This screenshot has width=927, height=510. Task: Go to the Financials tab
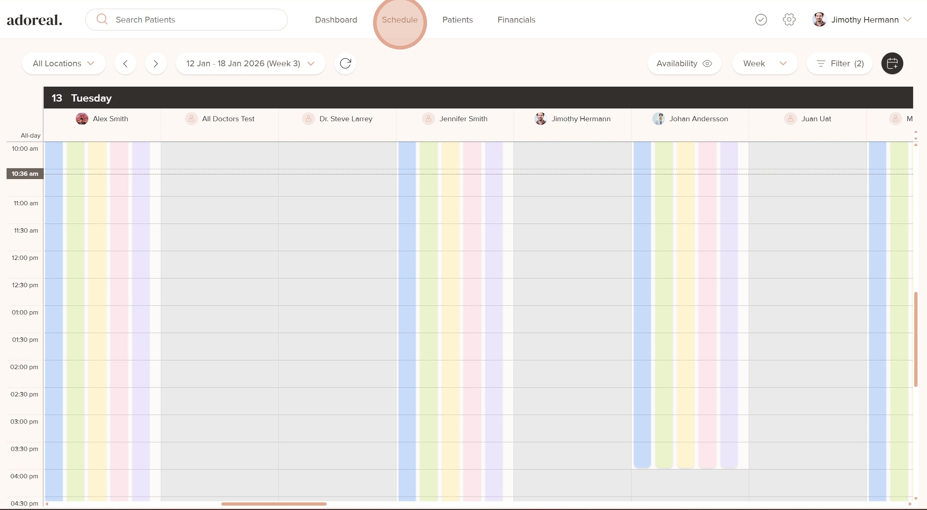(x=516, y=20)
